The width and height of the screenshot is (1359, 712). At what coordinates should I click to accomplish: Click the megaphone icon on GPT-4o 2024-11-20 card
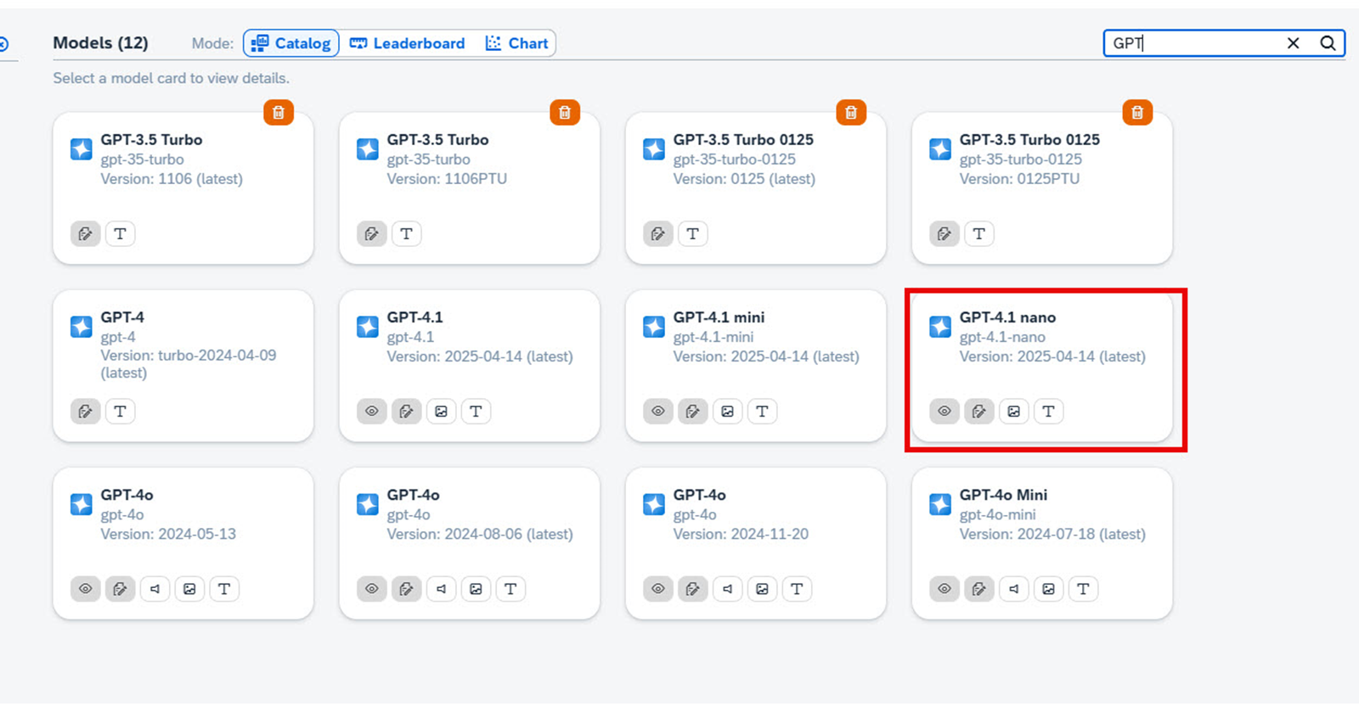tap(727, 589)
